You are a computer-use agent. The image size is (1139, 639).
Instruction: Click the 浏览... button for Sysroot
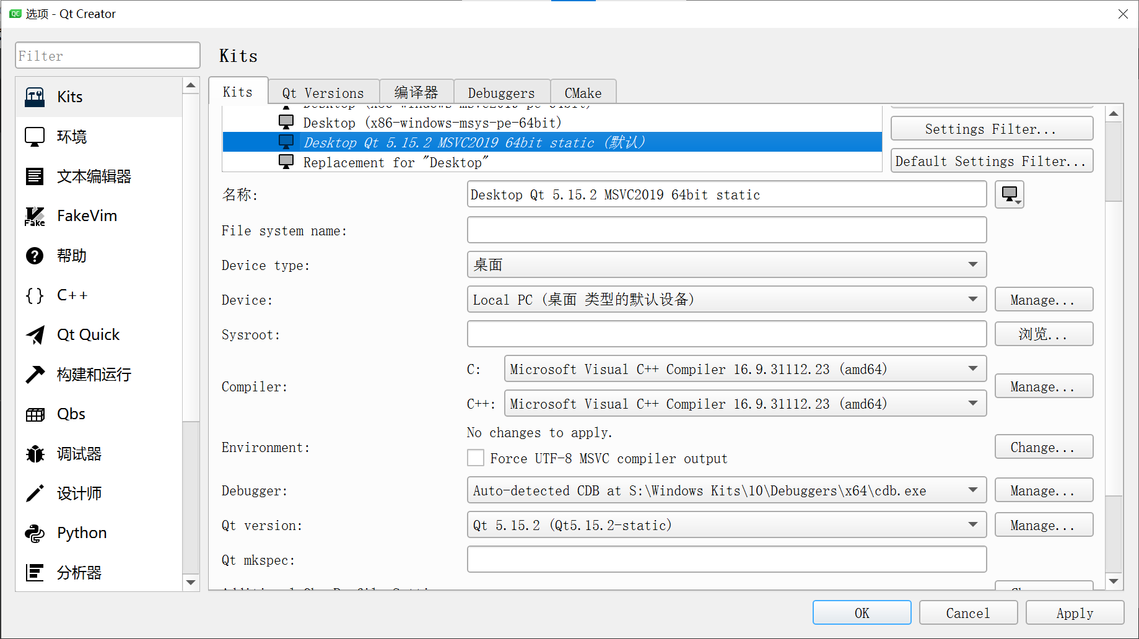pos(1044,334)
